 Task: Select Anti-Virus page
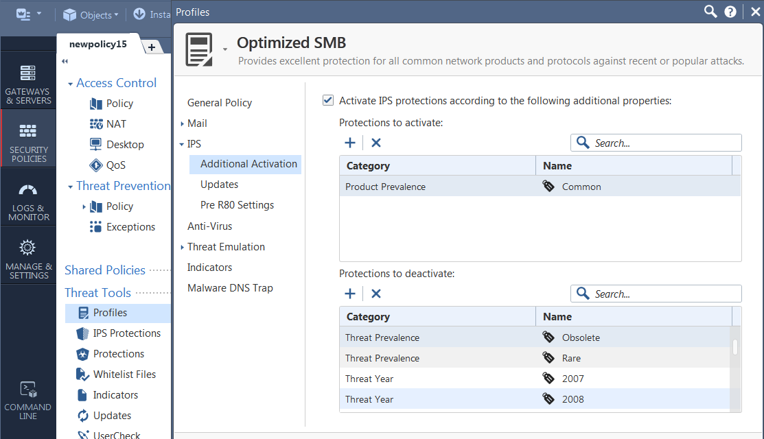209,226
